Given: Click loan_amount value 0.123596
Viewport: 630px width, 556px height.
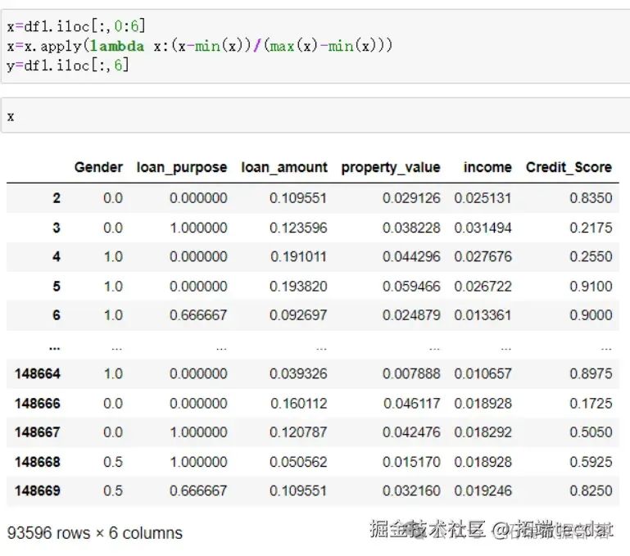Looking at the screenshot, I should click(x=298, y=228).
